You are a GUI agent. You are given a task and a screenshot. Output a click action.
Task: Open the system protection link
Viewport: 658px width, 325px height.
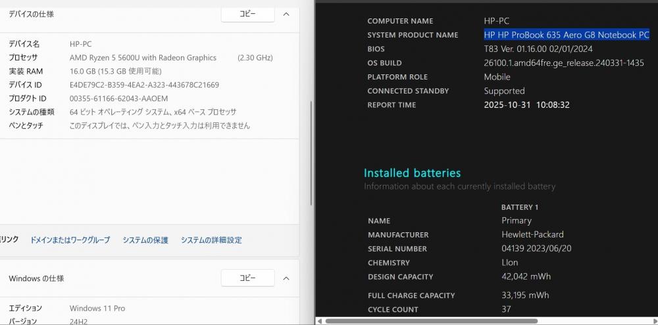145,240
